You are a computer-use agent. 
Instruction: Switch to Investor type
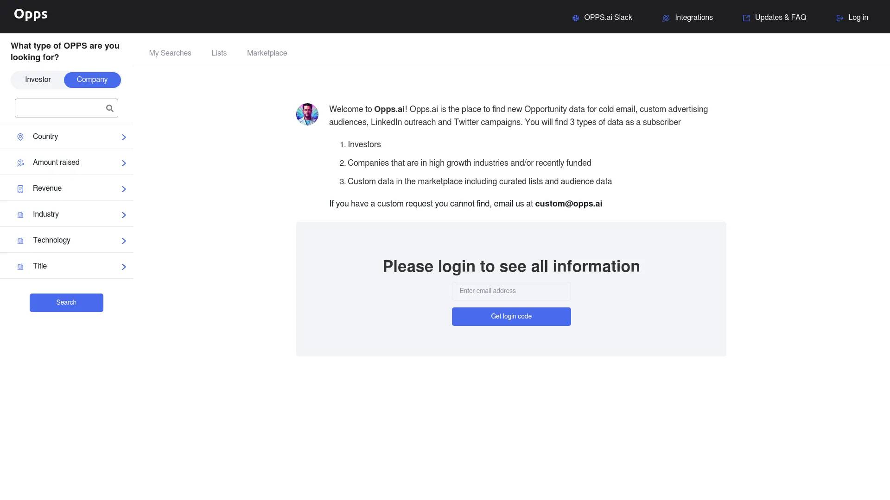[38, 80]
